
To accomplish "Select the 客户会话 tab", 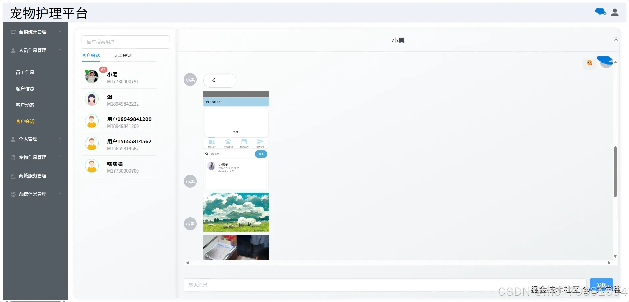I will tap(91, 55).
